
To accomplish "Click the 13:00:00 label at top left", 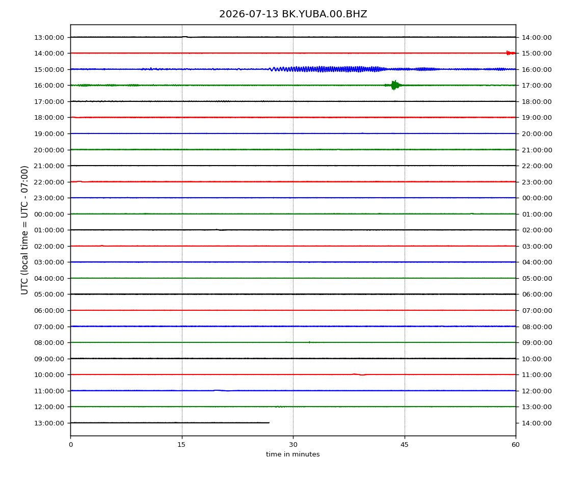I will [x=49, y=37].
